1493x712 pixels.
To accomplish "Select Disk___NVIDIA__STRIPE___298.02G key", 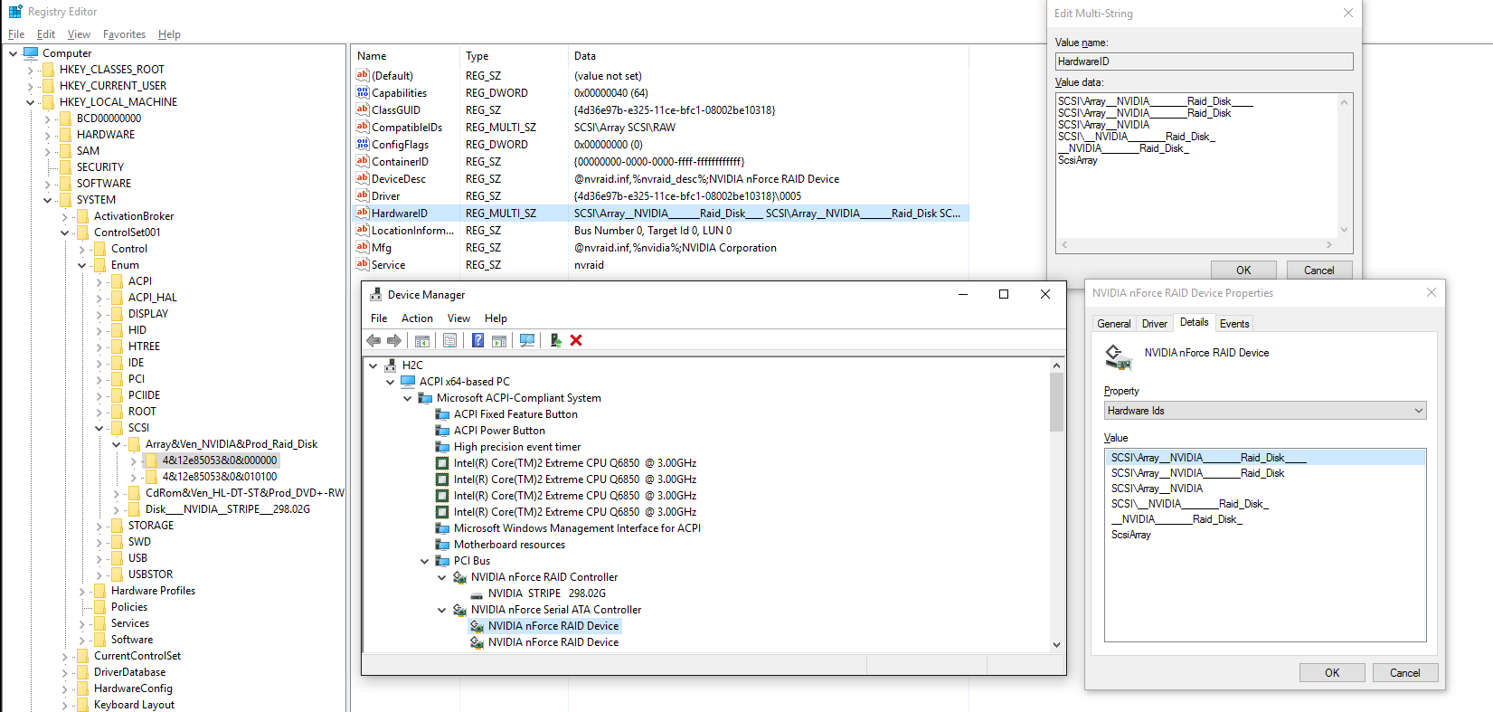I will [228, 509].
